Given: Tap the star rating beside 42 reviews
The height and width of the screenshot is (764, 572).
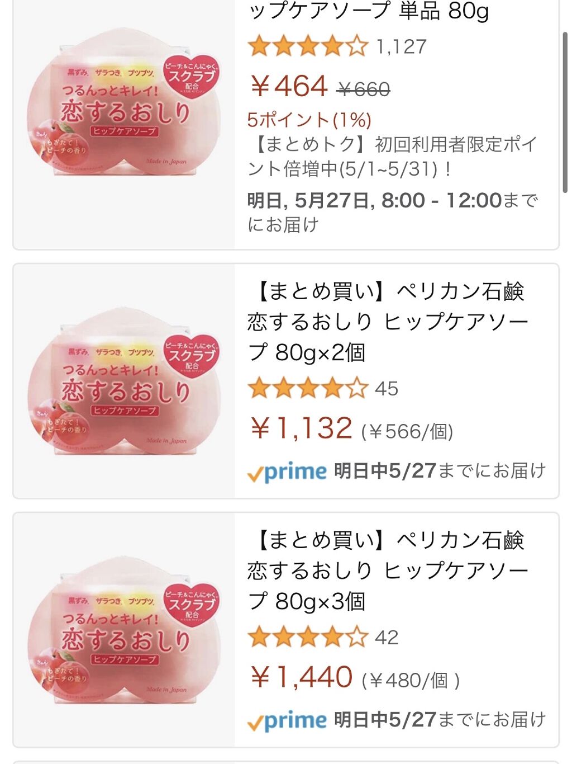Looking at the screenshot, I should 308,637.
